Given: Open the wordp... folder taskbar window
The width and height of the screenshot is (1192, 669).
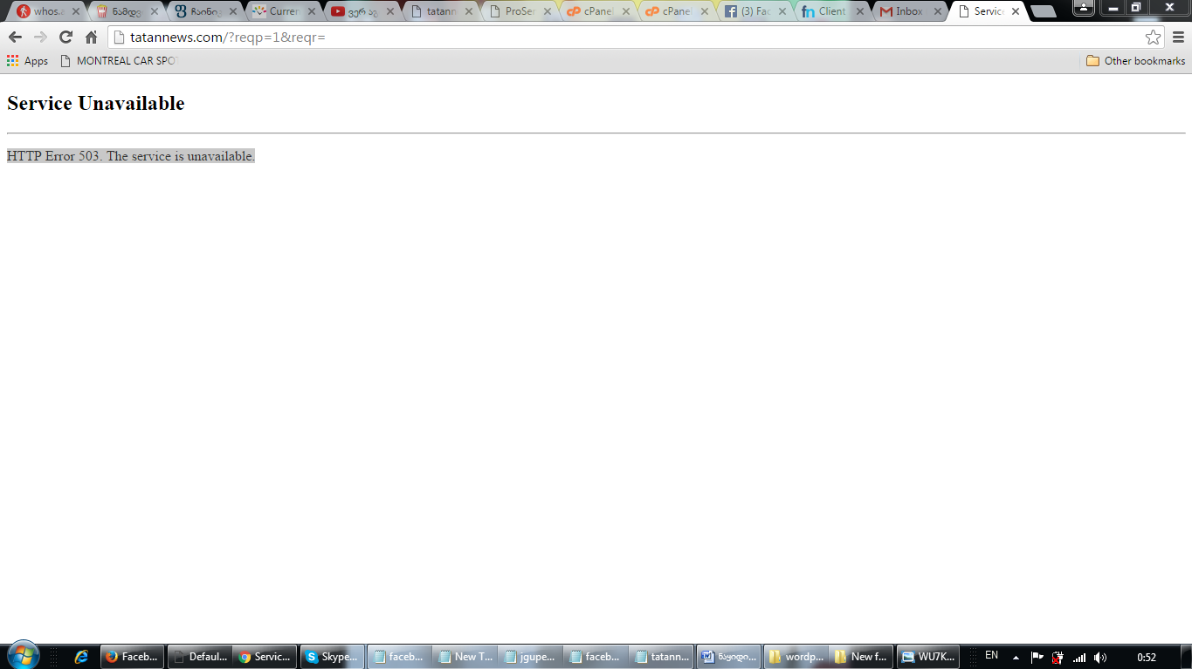Looking at the screenshot, I should click(x=796, y=657).
